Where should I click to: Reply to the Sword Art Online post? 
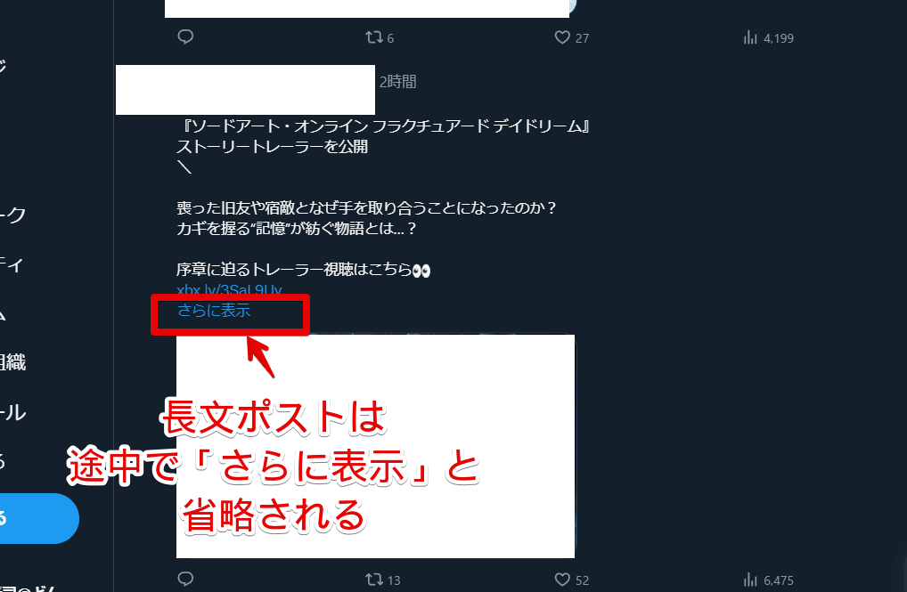point(185,579)
